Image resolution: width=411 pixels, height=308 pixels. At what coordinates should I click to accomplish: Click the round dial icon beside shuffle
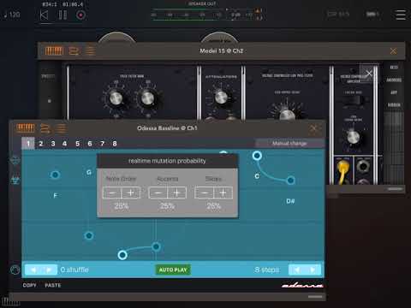[15, 269]
